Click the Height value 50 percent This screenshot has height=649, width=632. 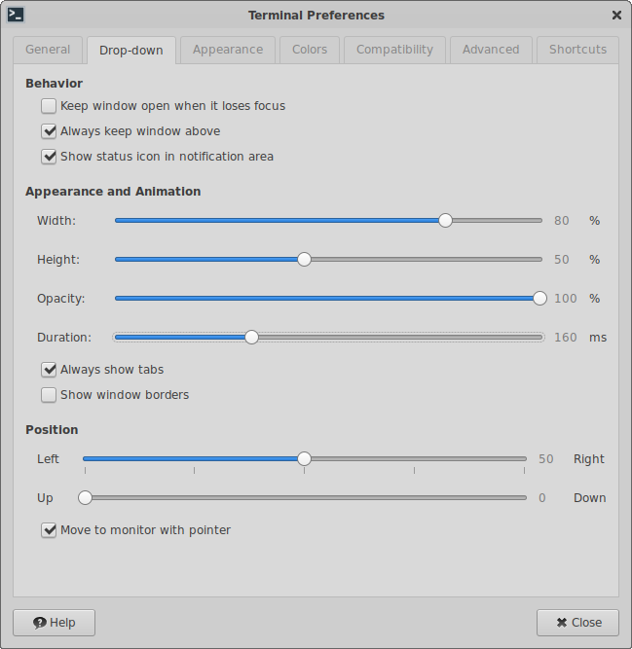562,260
